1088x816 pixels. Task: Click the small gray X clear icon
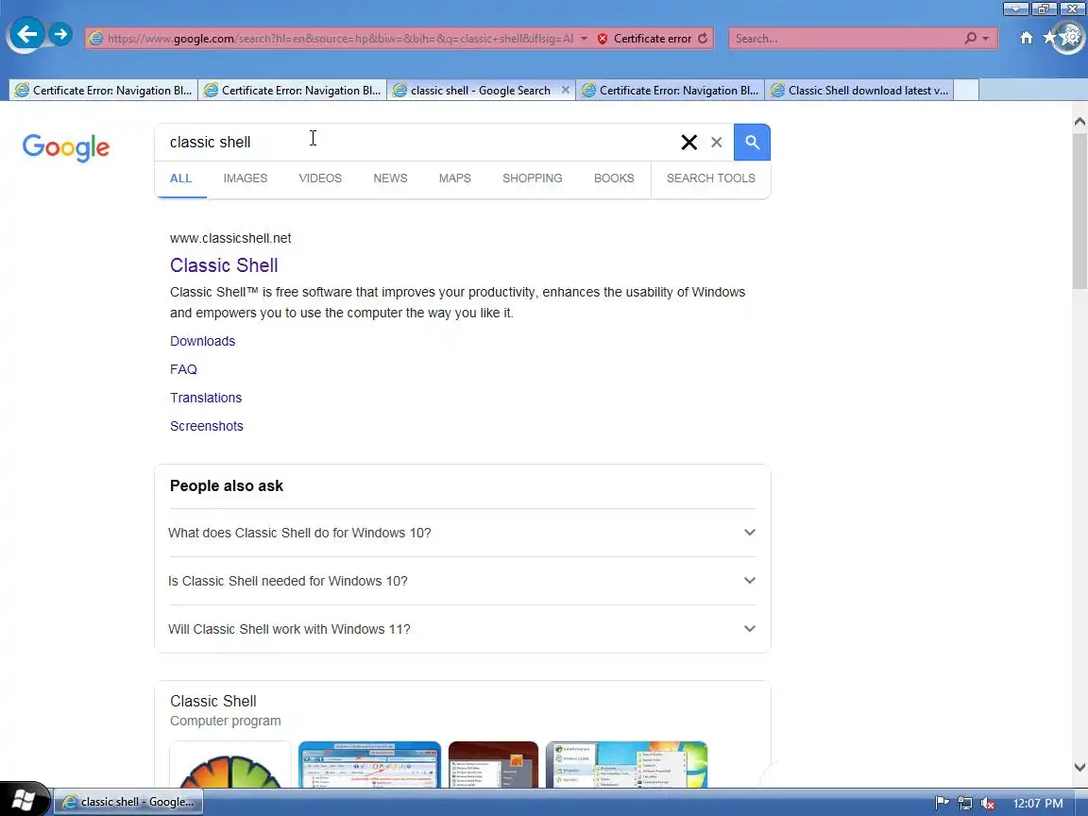tap(717, 143)
